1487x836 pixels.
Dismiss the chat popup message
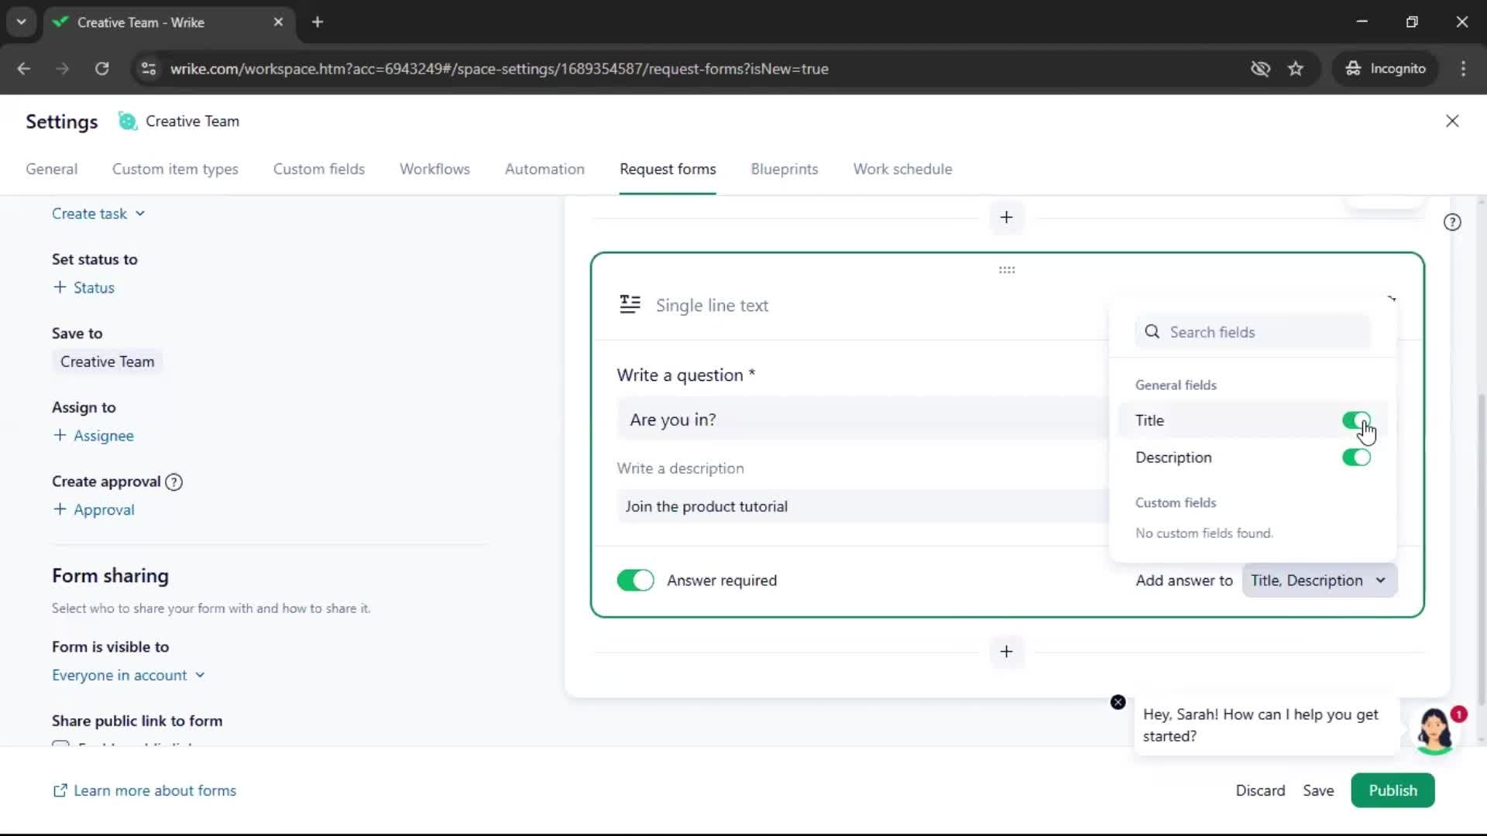point(1118,702)
